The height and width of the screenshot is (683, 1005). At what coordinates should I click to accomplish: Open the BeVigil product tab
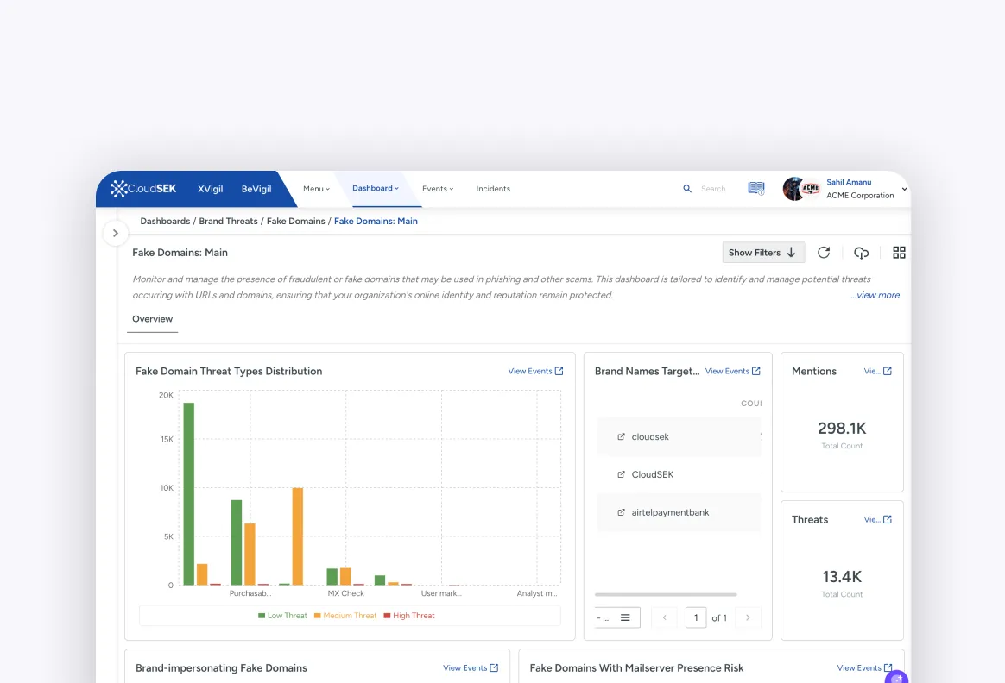256,189
